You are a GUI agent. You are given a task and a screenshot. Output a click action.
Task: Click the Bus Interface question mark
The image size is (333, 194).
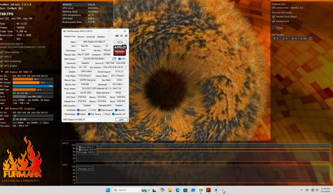pyautogui.click(x=126, y=67)
